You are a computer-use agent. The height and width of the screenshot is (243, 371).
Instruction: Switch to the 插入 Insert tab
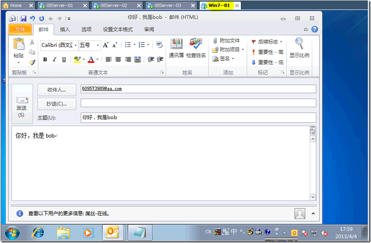tap(65, 29)
